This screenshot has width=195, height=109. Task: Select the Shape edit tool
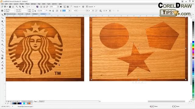pos(2,18)
